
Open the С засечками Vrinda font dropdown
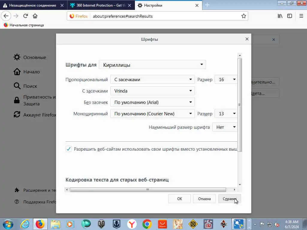(153, 91)
